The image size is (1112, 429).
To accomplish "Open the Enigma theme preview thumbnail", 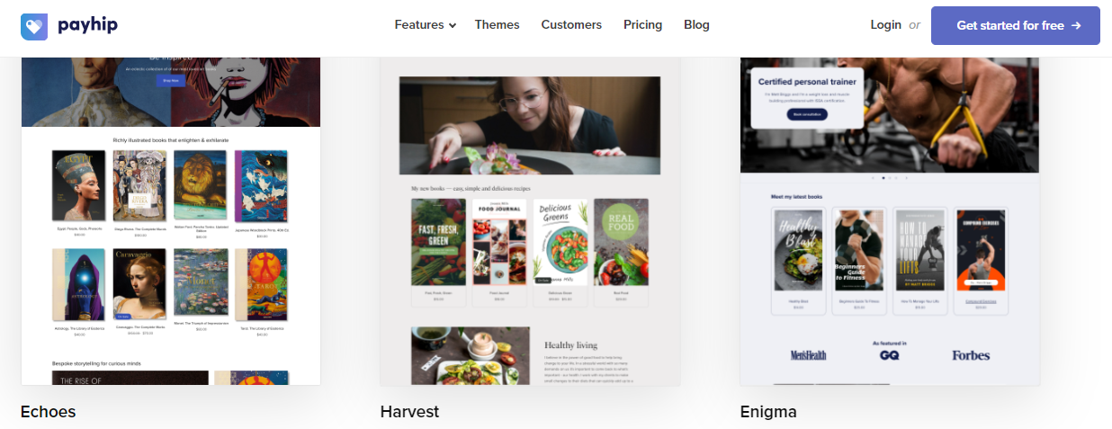I will coord(890,221).
